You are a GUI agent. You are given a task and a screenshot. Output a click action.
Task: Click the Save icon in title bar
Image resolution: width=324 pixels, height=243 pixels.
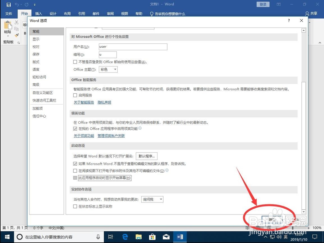8,4
